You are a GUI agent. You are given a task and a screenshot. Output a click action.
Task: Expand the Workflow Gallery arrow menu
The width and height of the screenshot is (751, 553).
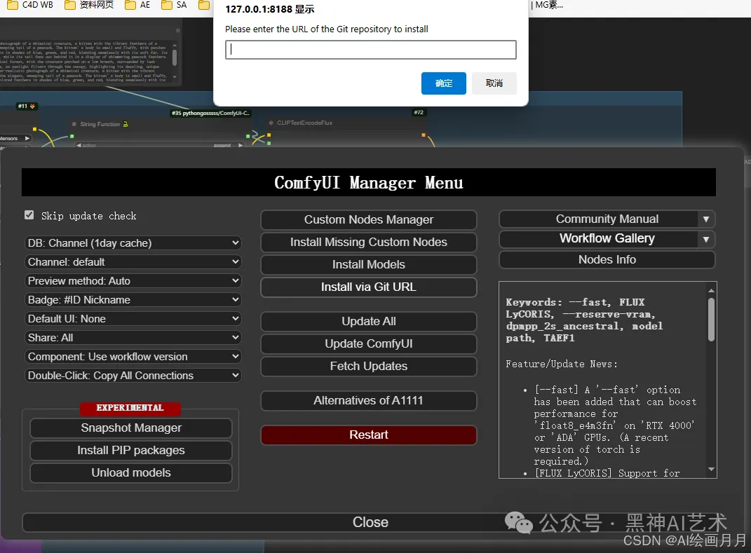point(706,239)
